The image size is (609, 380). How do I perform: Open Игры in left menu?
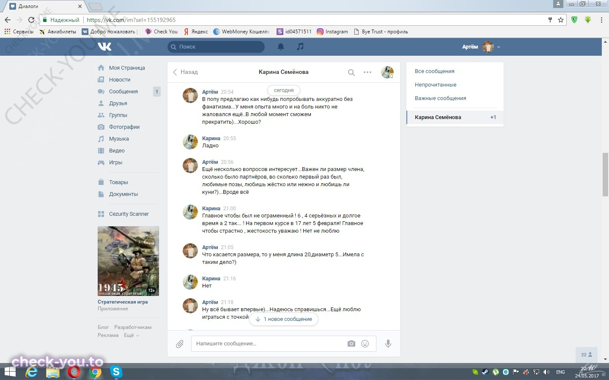pos(115,163)
